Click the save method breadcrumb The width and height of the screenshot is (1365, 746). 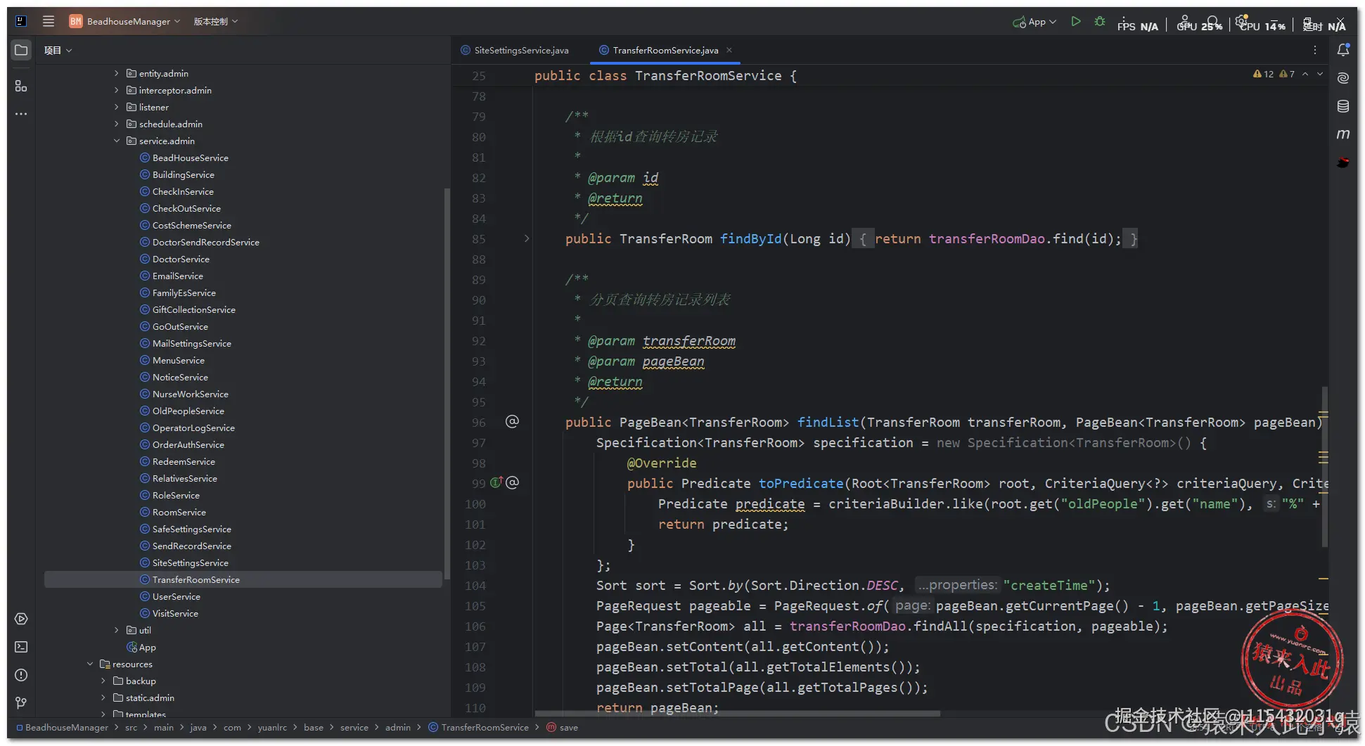[x=563, y=727]
